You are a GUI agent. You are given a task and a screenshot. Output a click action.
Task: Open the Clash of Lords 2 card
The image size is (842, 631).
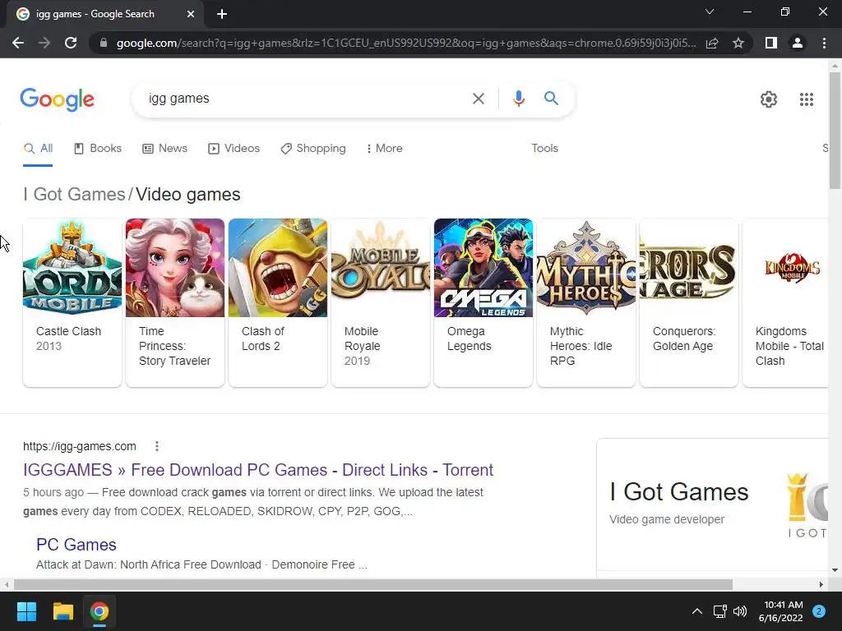click(278, 302)
